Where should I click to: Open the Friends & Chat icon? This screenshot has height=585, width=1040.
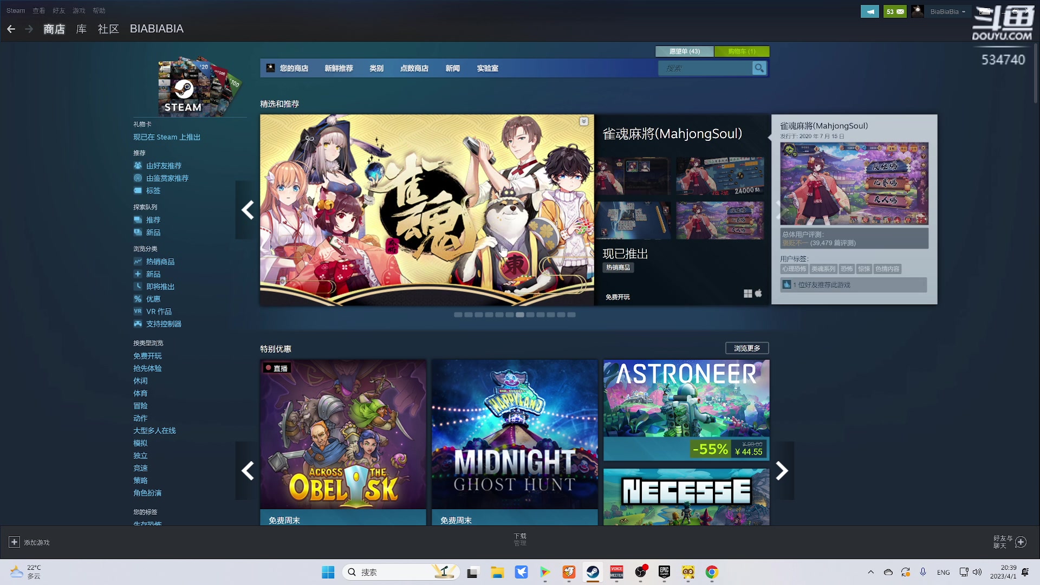pyautogui.click(x=1021, y=542)
